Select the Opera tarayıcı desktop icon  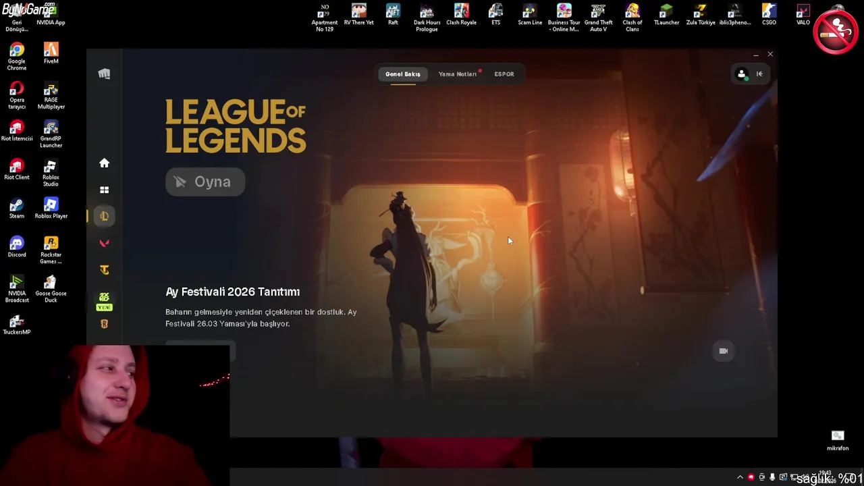pyautogui.click(x=17, y=94)
